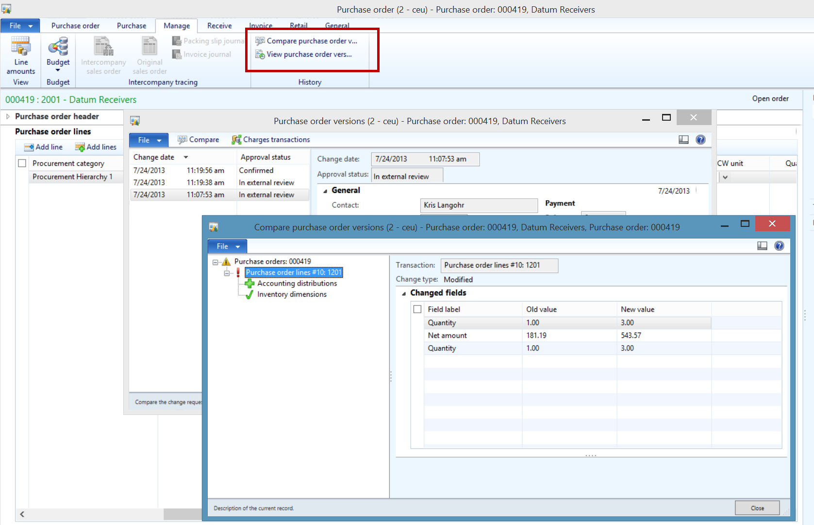814x525 pixels.
Task: Open View purchase order versions
Action: pyautogui.click(x=304, y=54)
